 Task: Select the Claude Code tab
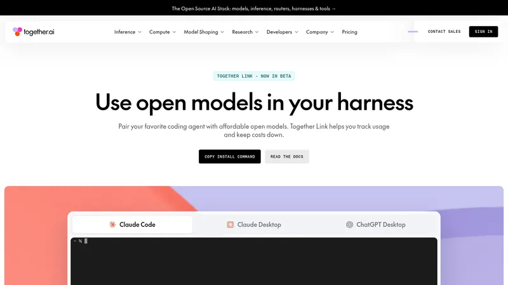point(132,225)
